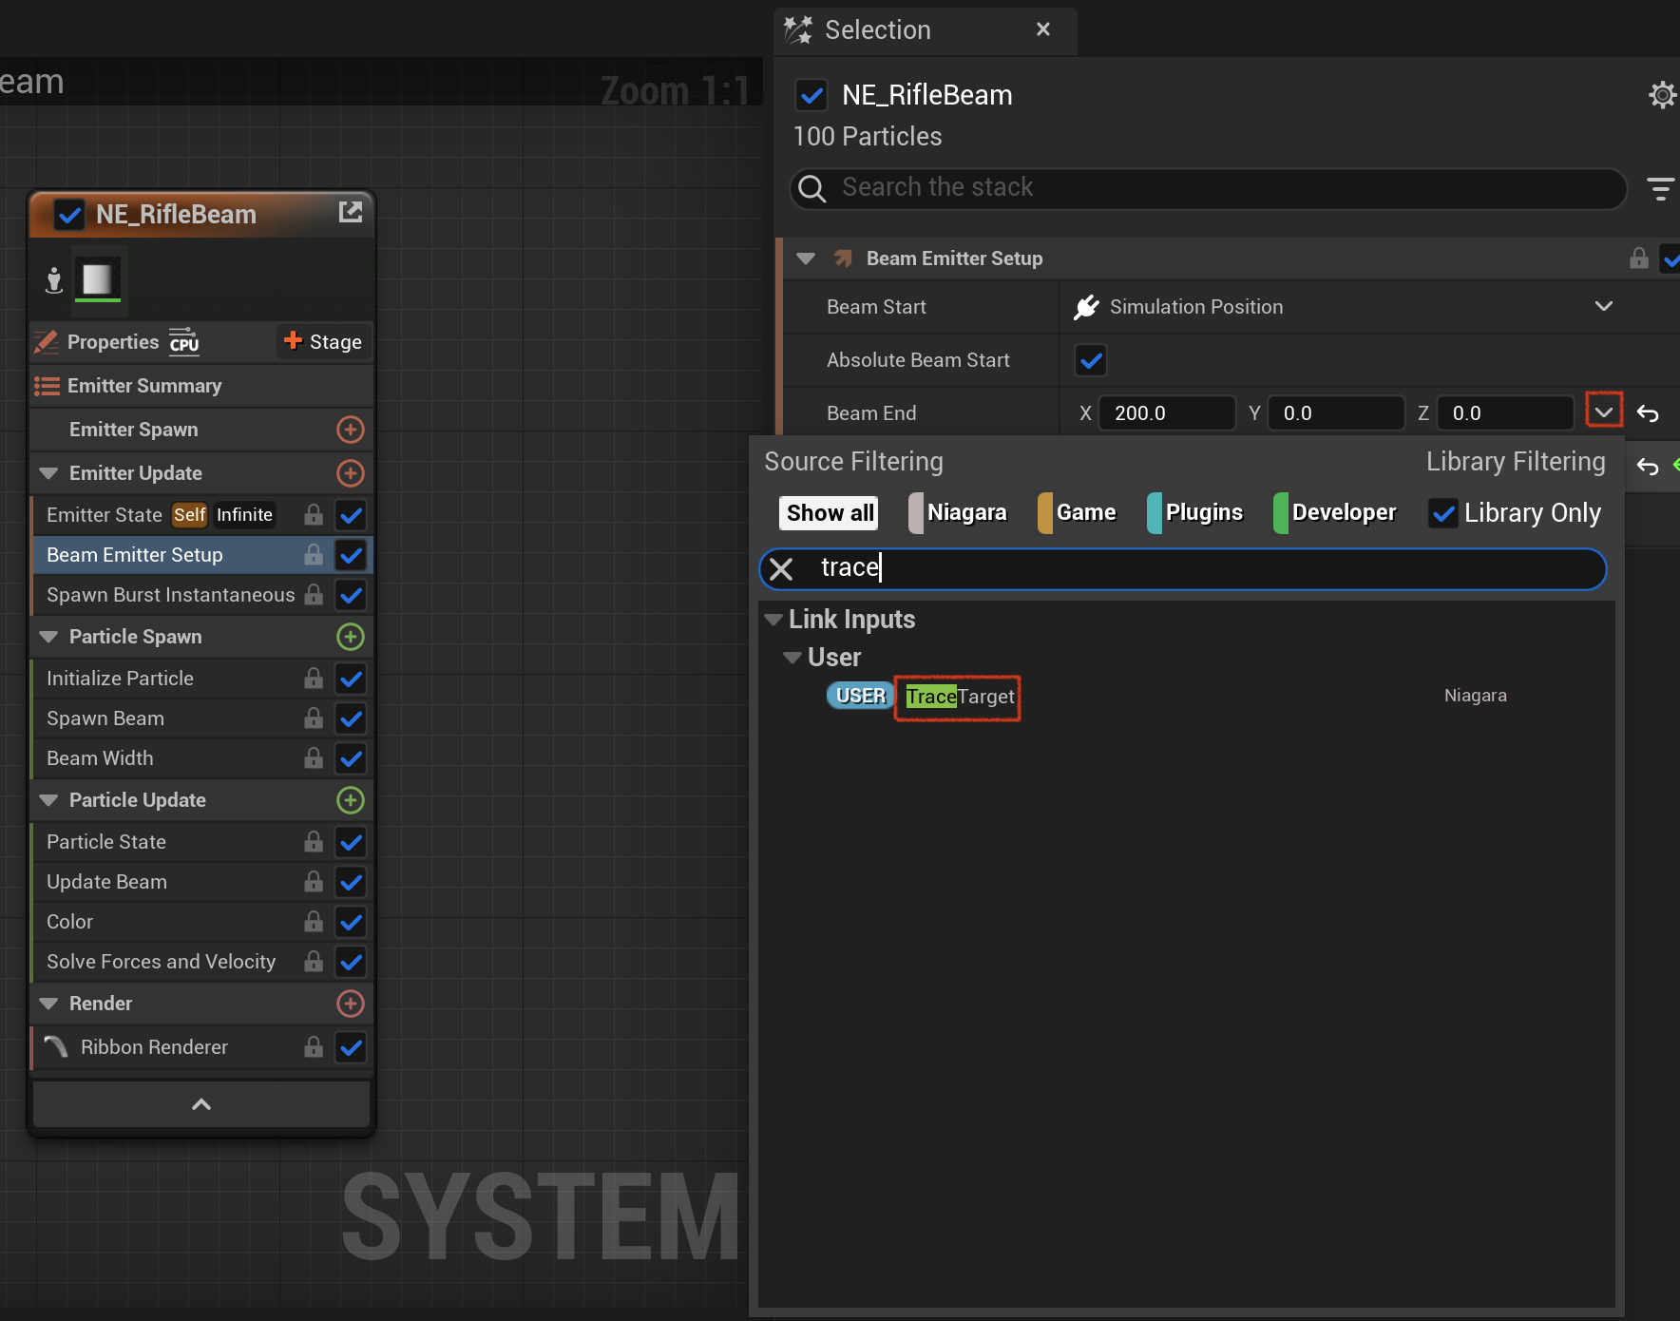
Task: Click the Search the stack field
Action: click(x=1208, y=188)
